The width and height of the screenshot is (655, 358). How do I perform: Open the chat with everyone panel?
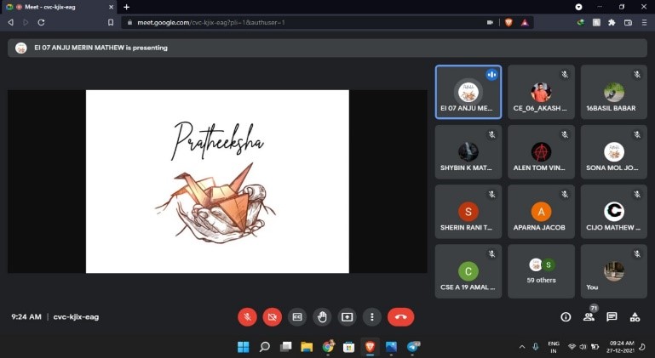(612, 316)
